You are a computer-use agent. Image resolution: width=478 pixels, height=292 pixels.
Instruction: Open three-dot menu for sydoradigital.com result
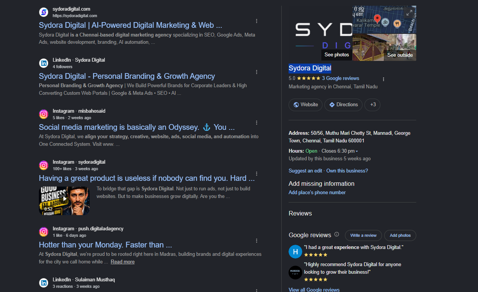257,21
